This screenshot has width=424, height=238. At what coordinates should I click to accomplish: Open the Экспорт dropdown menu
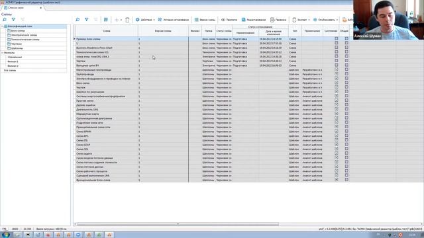coord(301,20)
